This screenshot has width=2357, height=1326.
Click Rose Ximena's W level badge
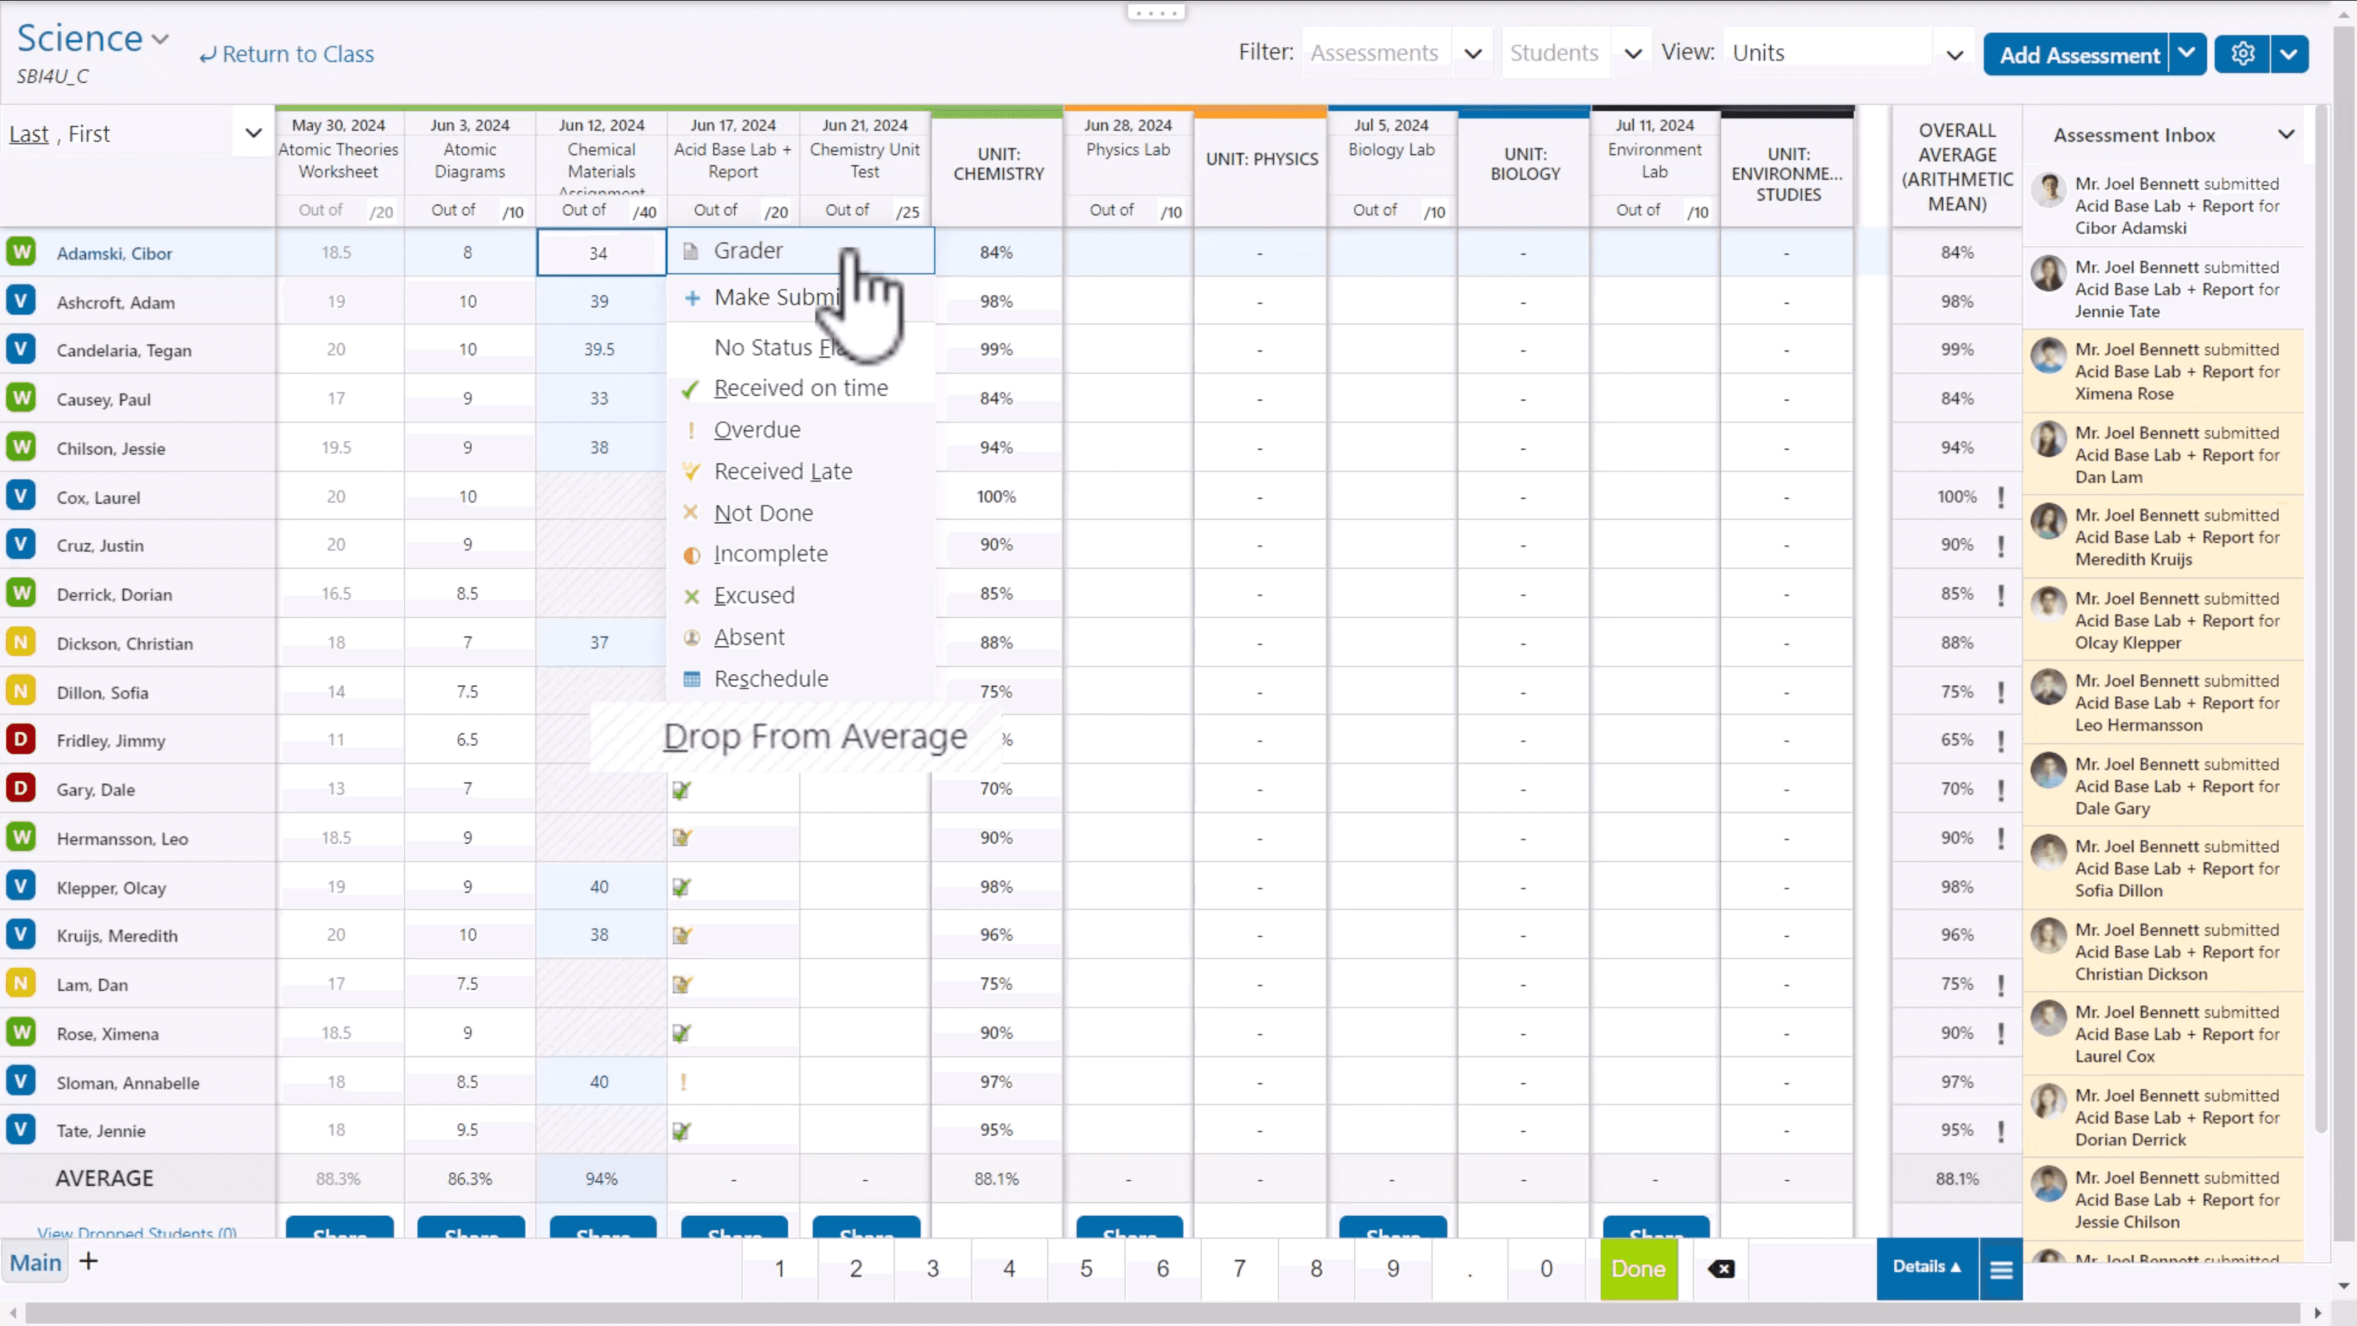pyautogui.click(x=21, y=1032)
